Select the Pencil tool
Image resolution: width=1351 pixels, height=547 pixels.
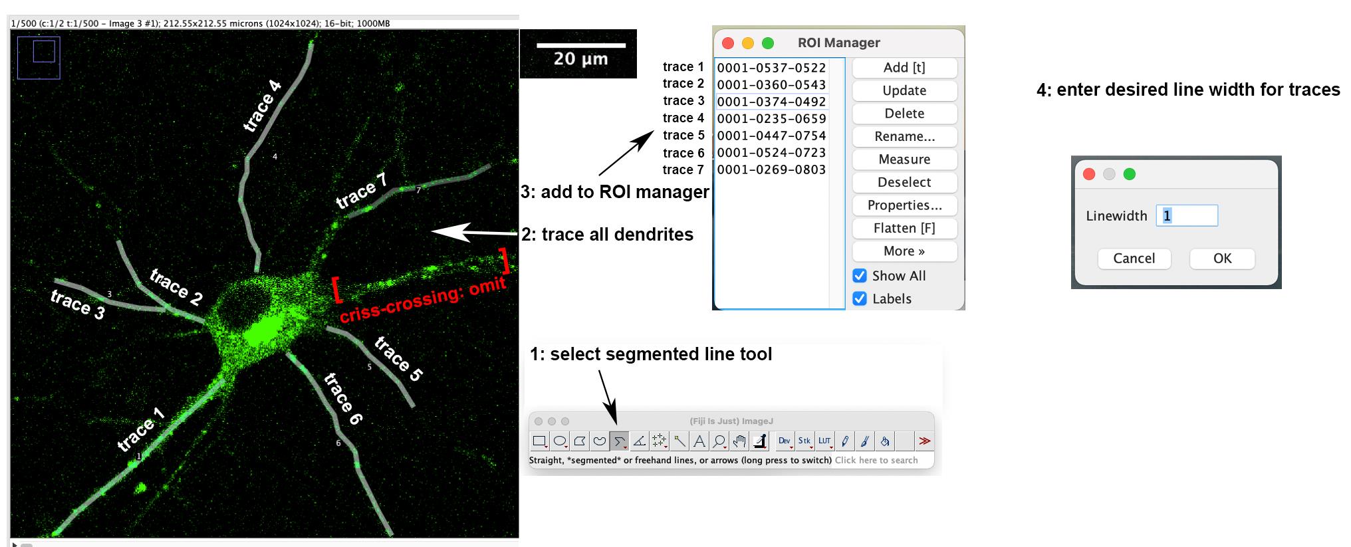click(x=845, y=441)
